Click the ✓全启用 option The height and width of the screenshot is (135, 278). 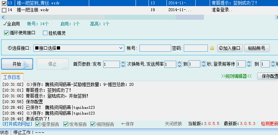click(12, 24)
